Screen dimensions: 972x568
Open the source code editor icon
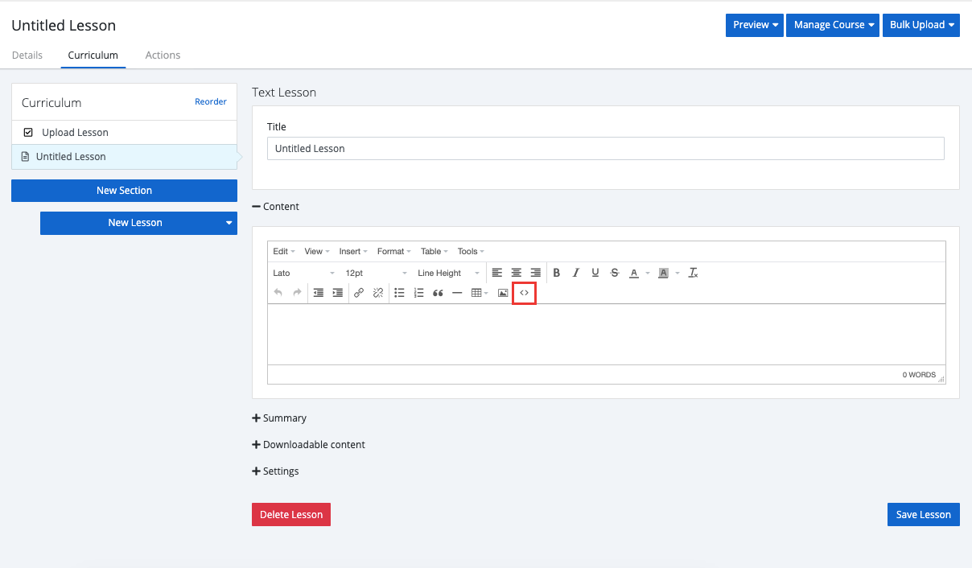point(524,293)
